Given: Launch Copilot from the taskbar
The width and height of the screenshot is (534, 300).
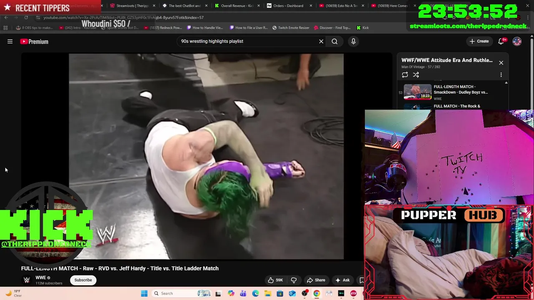Looking at the screenshot, I should coord(231,293).
